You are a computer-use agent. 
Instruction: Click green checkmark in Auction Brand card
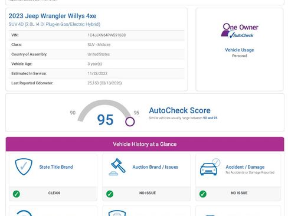pos(110,194)
